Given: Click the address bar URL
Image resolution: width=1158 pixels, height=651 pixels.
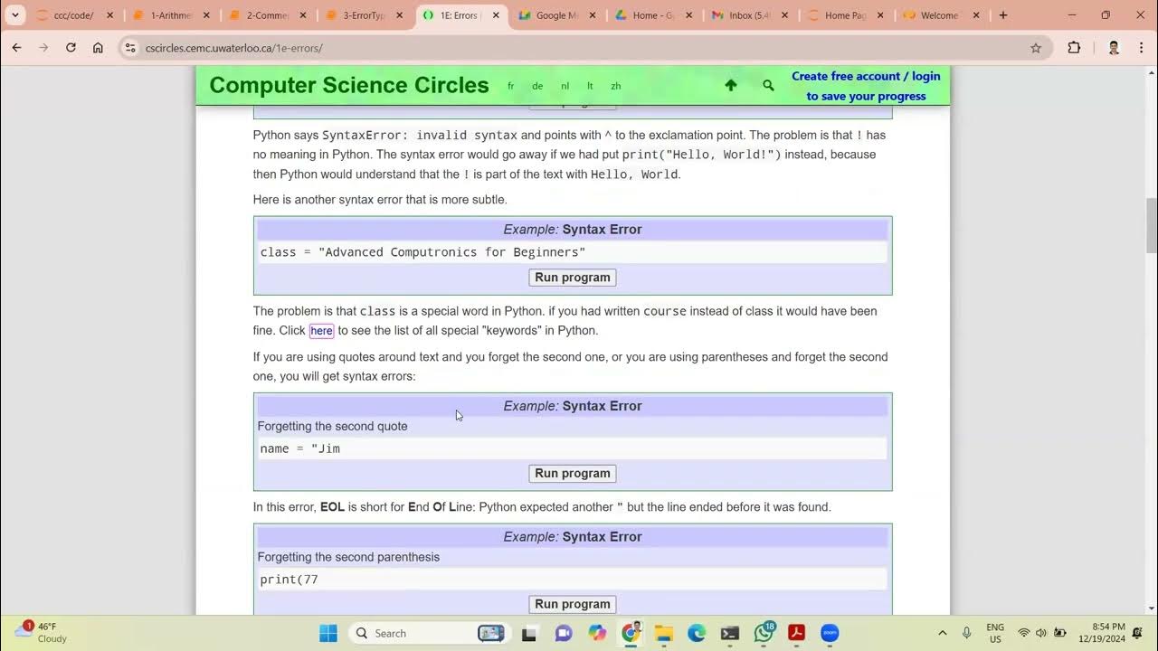Looking at the screenshot, I should click(x=233, y=48).
